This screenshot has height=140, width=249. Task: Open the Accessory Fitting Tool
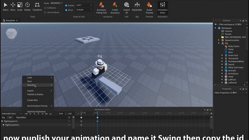[102, 8]
